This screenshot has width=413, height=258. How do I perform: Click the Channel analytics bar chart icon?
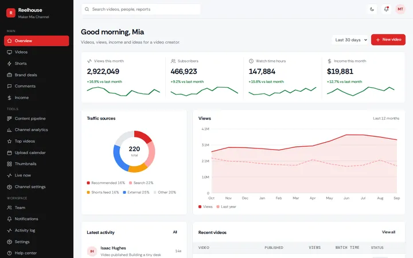pos(10,130)
